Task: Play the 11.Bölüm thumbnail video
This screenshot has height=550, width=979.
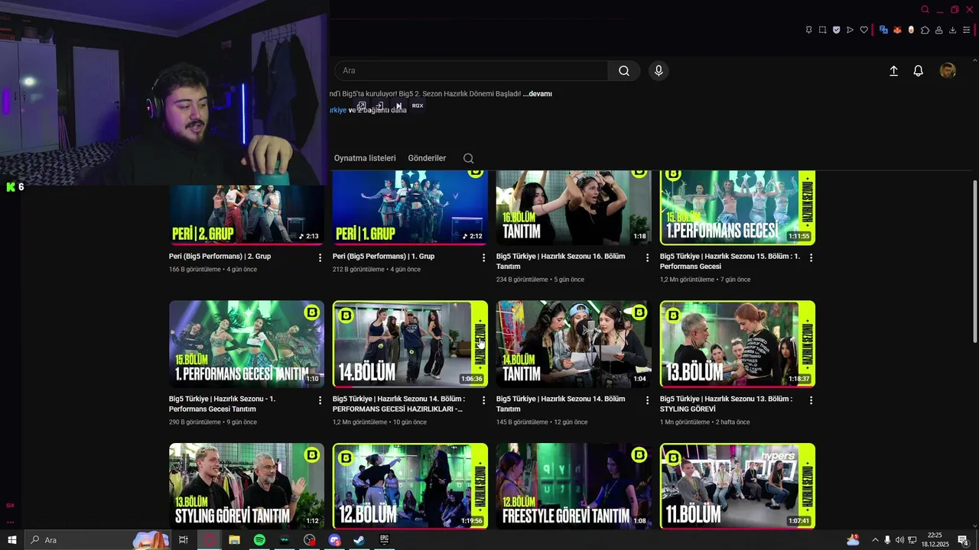Action: click(737, 486)
